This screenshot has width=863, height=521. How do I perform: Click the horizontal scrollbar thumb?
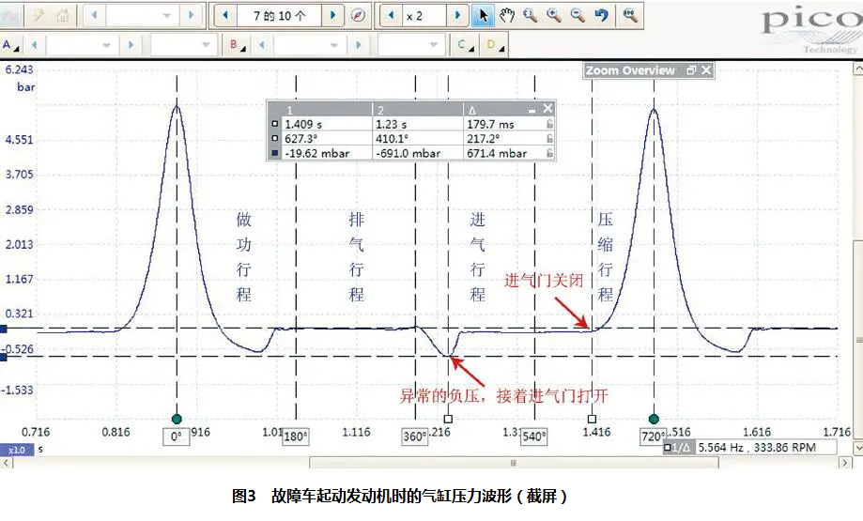click(514, 463)
